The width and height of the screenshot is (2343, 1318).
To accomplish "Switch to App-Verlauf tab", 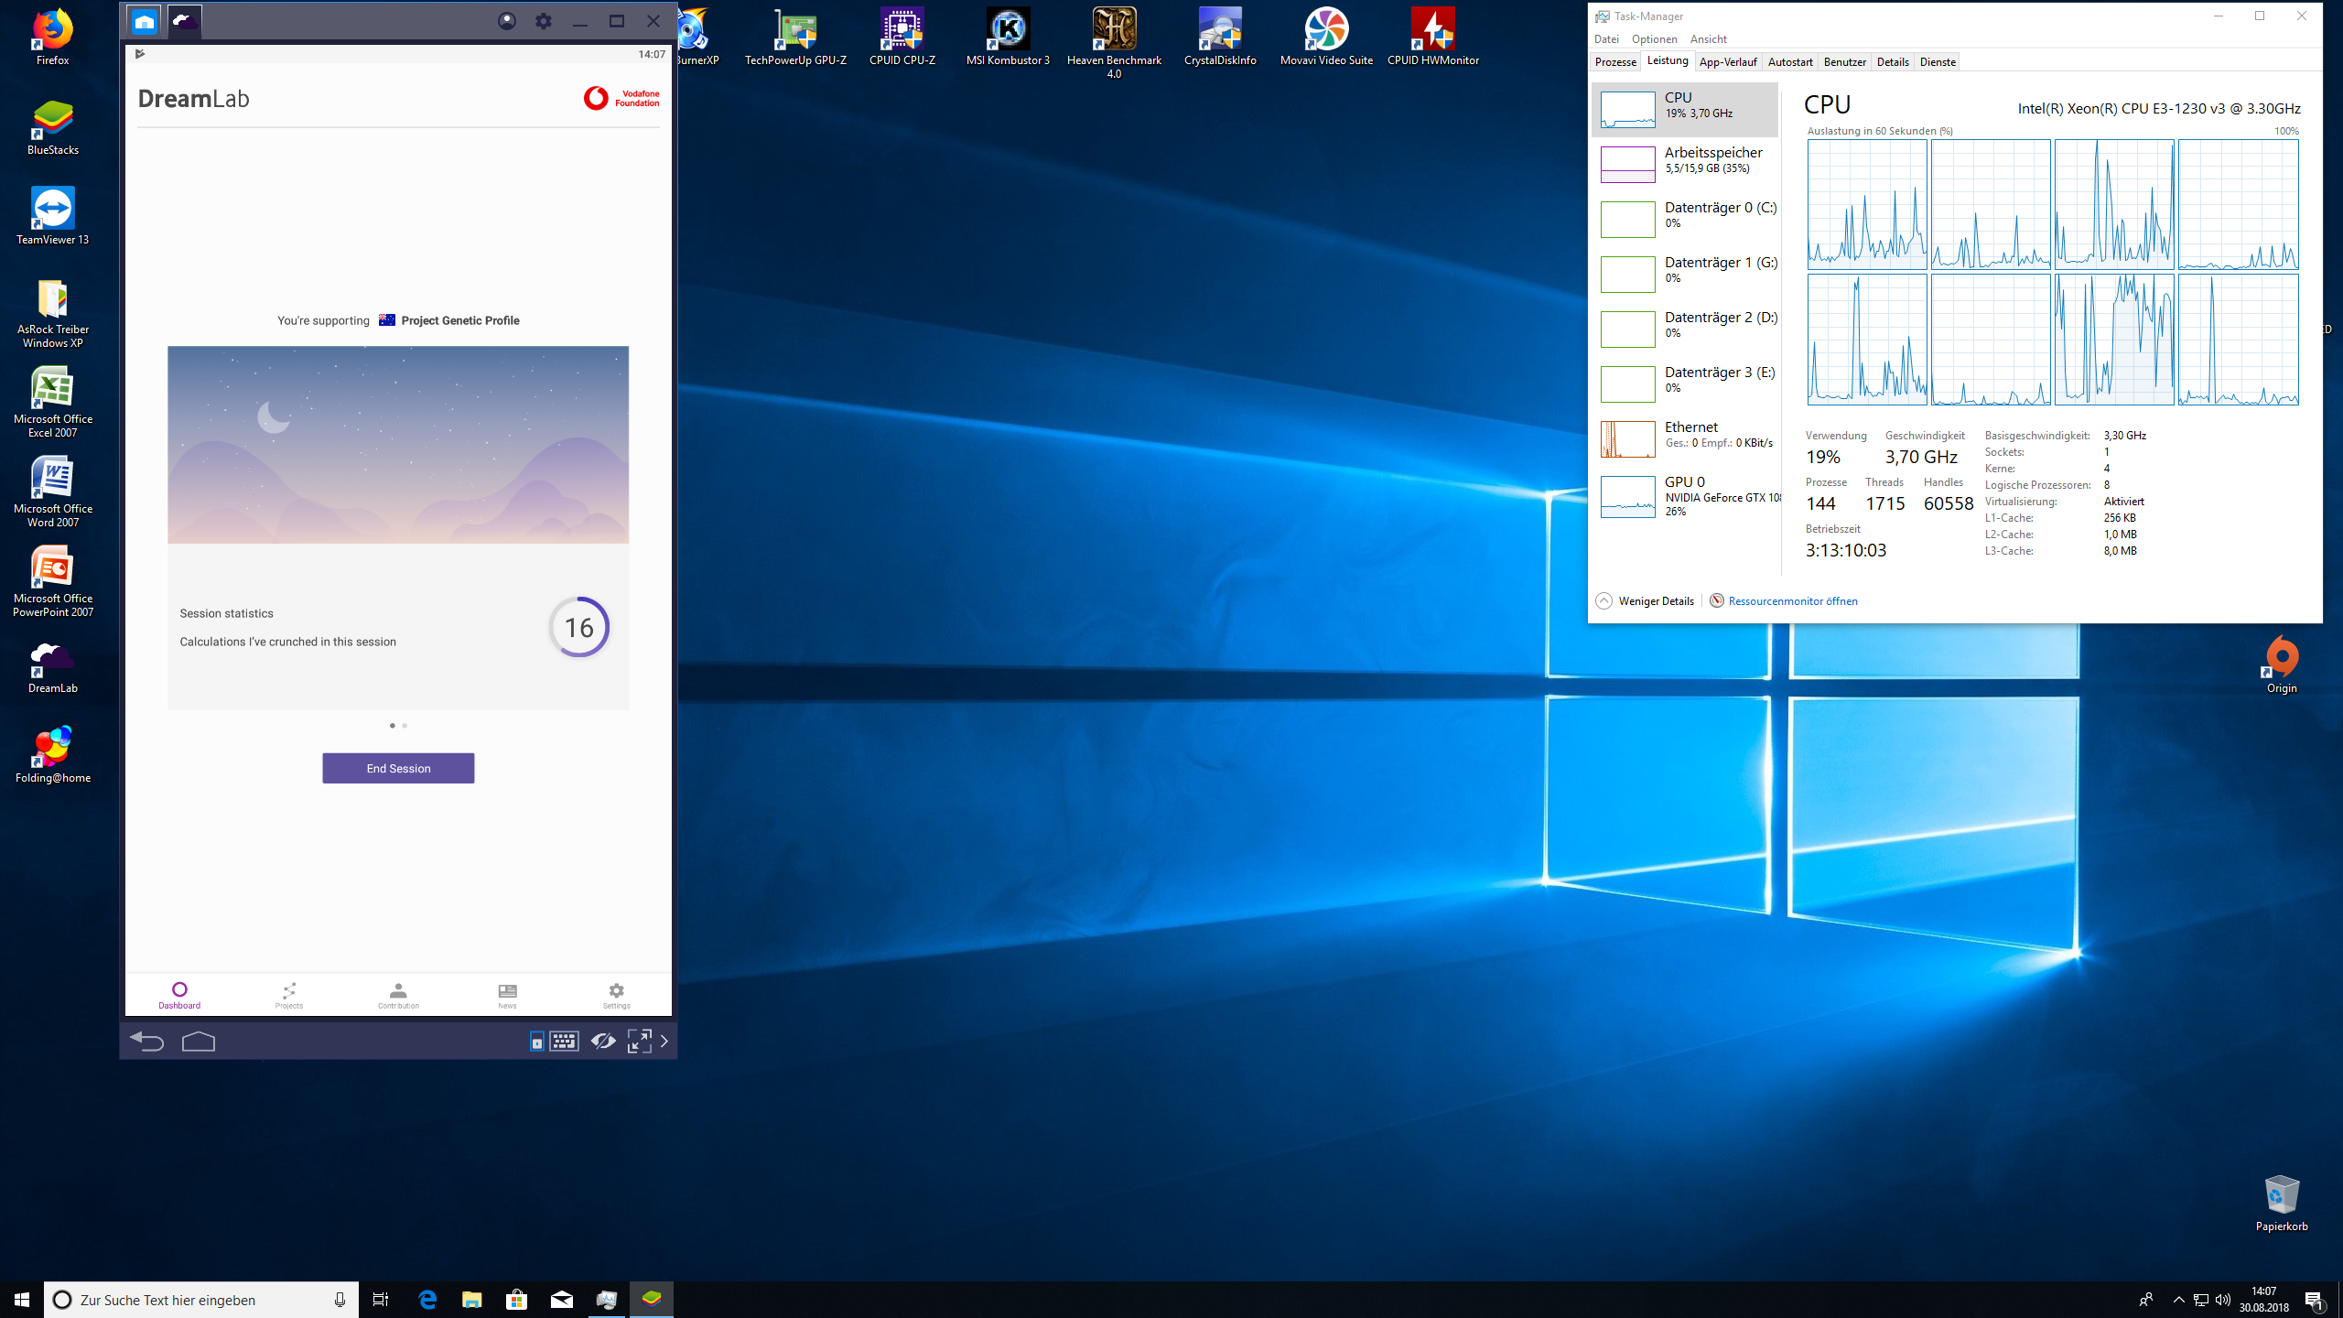I will (x=1728, y=62).
